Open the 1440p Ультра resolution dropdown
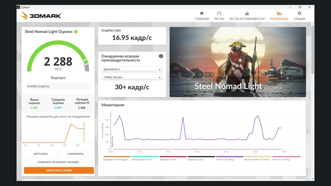This screenshot has height=186, width=331. (132, 77)
